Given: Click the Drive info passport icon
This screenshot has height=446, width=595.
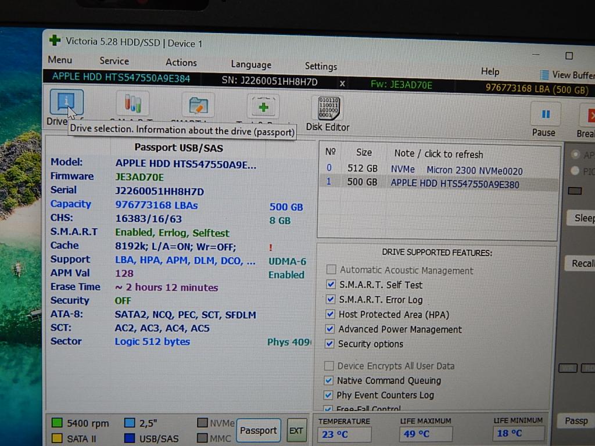Looking at the screenshot, I should (x=66, y=103).
